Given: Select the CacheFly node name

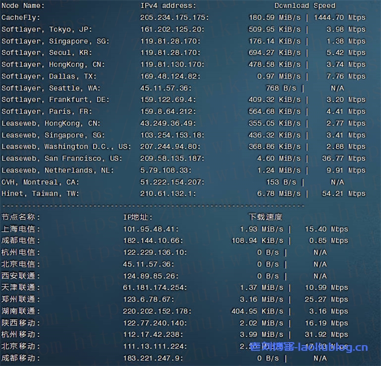Looking at the screenshot, I should (19, 17).
